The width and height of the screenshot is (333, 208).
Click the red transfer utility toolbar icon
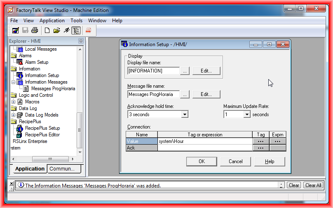pyautogui.click(x=88, y=30)
